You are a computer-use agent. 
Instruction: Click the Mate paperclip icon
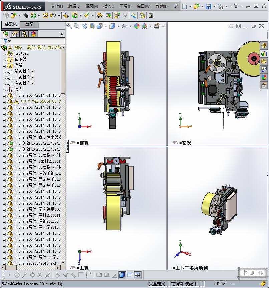pos(26,15)
